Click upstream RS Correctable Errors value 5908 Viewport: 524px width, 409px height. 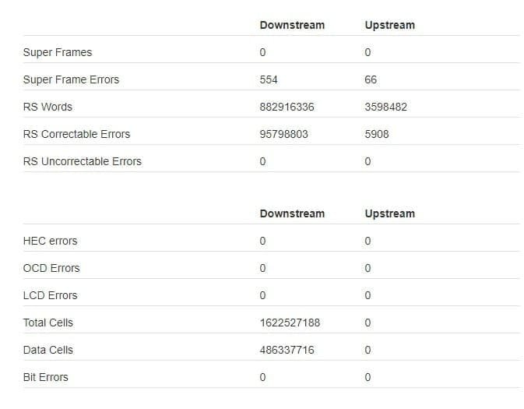tap(377, 134)
